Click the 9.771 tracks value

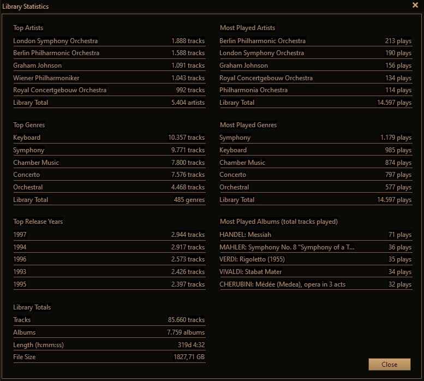188,150
